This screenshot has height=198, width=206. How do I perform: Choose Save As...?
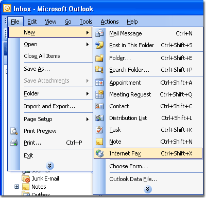click(x=50, y=69)
